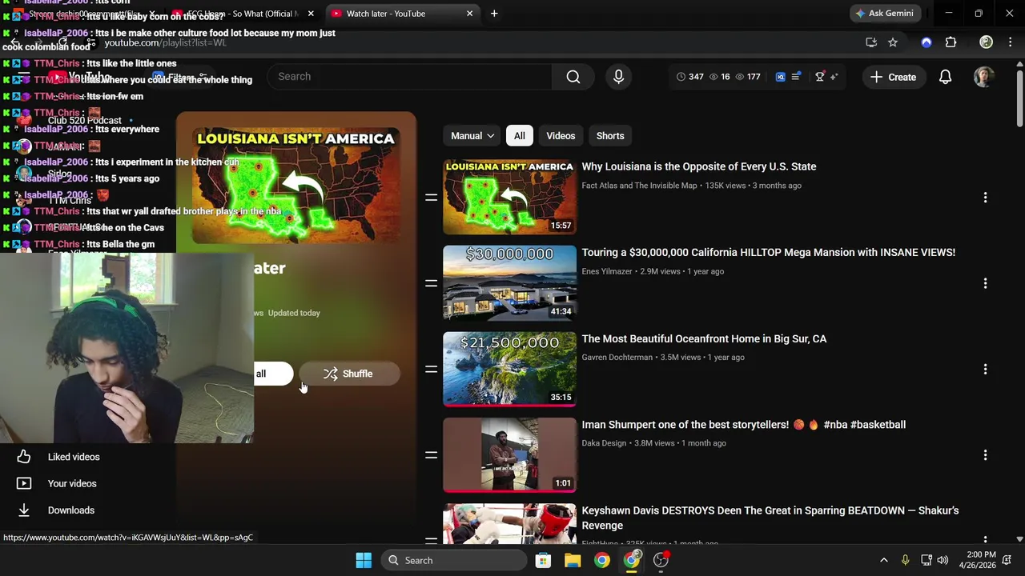Image resolution: width=1025 pixels, height=576 pixels.
Task: Visit Gavren Dochterman channel link
Action: pos(617,358)
